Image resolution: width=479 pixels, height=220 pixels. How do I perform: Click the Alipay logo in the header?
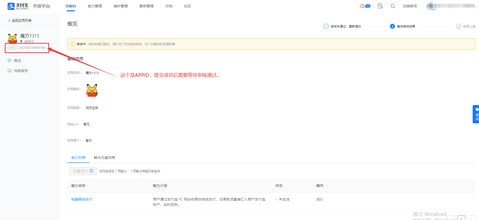[x=18, y=6]
